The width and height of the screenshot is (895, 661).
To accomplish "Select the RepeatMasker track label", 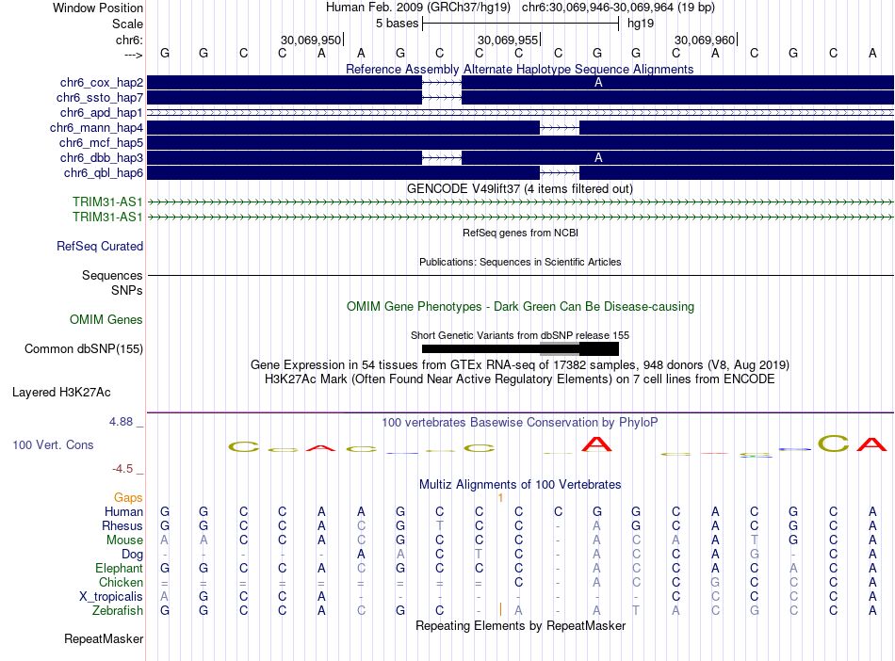I will tap(104, 638).
